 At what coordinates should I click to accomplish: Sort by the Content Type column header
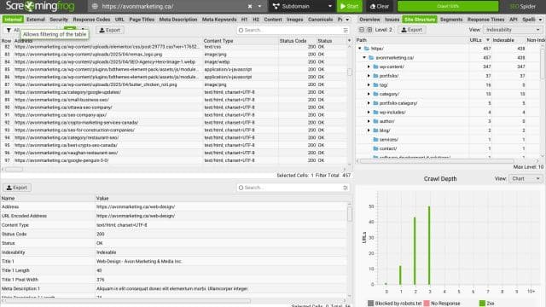tap(241, 41)
